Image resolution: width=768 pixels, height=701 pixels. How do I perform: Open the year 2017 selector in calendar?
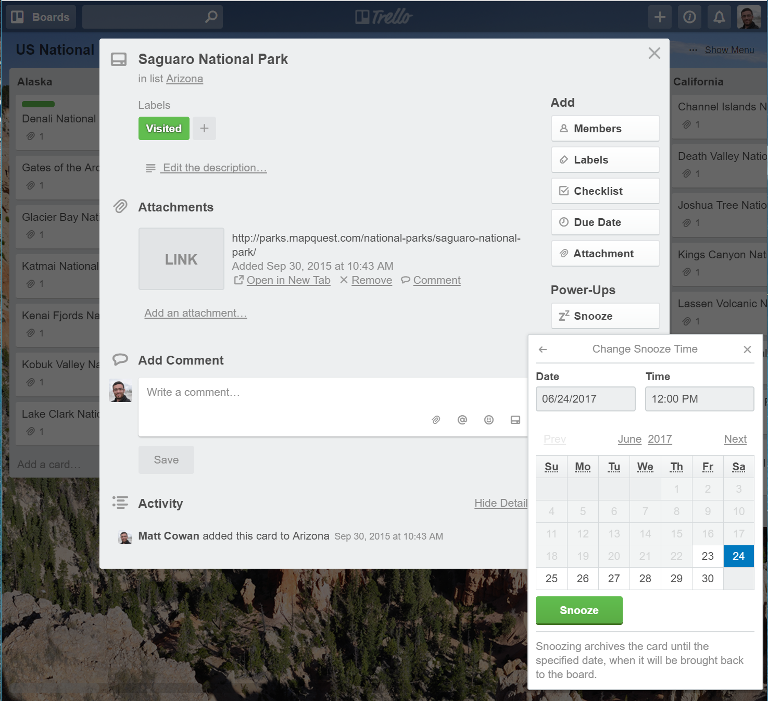[660, 439]
